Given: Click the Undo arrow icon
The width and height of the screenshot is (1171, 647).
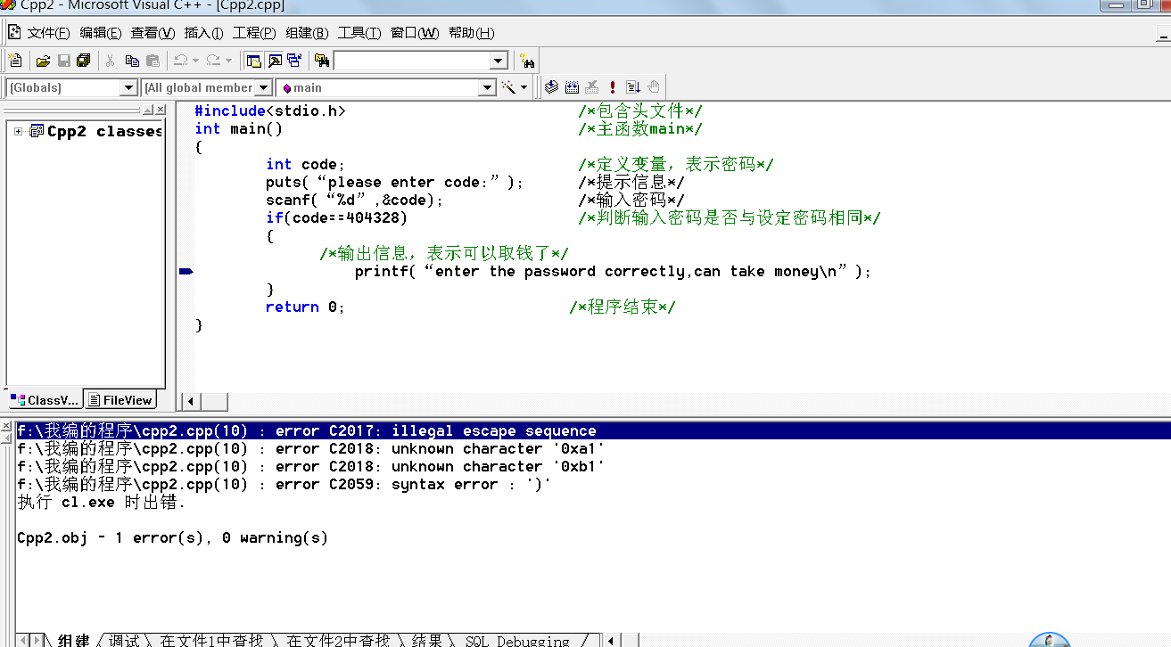Looking at the screenshot, I should coord(180,61).
